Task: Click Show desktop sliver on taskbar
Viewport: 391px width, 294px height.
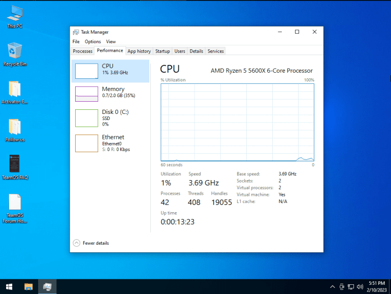Action: click(390, 287)
